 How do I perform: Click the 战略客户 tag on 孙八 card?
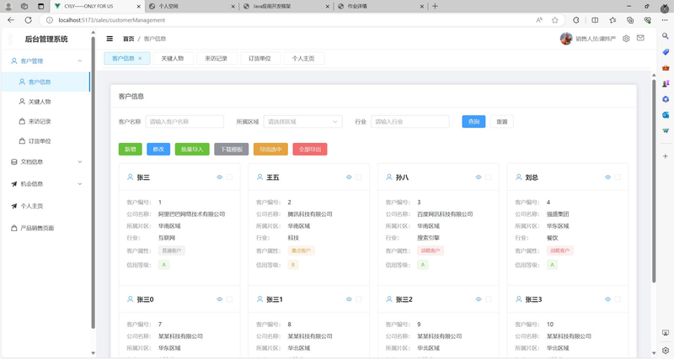tap(431, 251)
